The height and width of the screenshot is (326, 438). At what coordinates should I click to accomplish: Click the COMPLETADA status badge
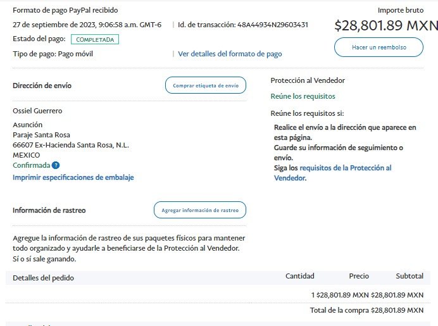95,39
